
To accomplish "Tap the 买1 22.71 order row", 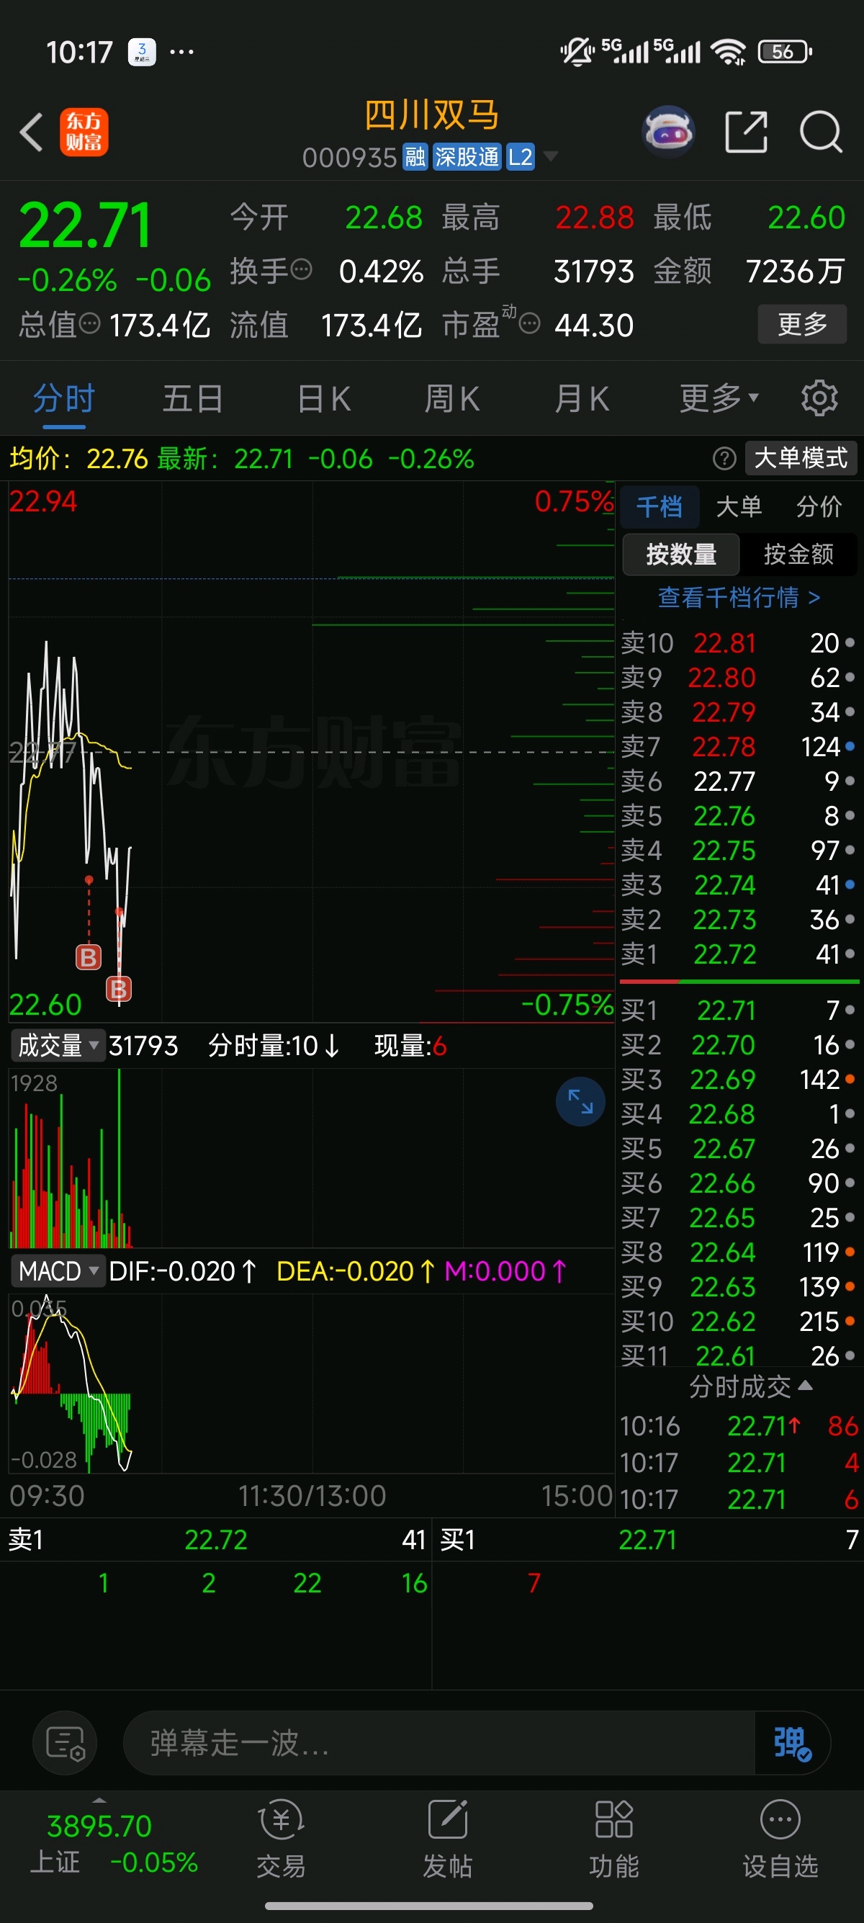I will [x=739, y=1009].
